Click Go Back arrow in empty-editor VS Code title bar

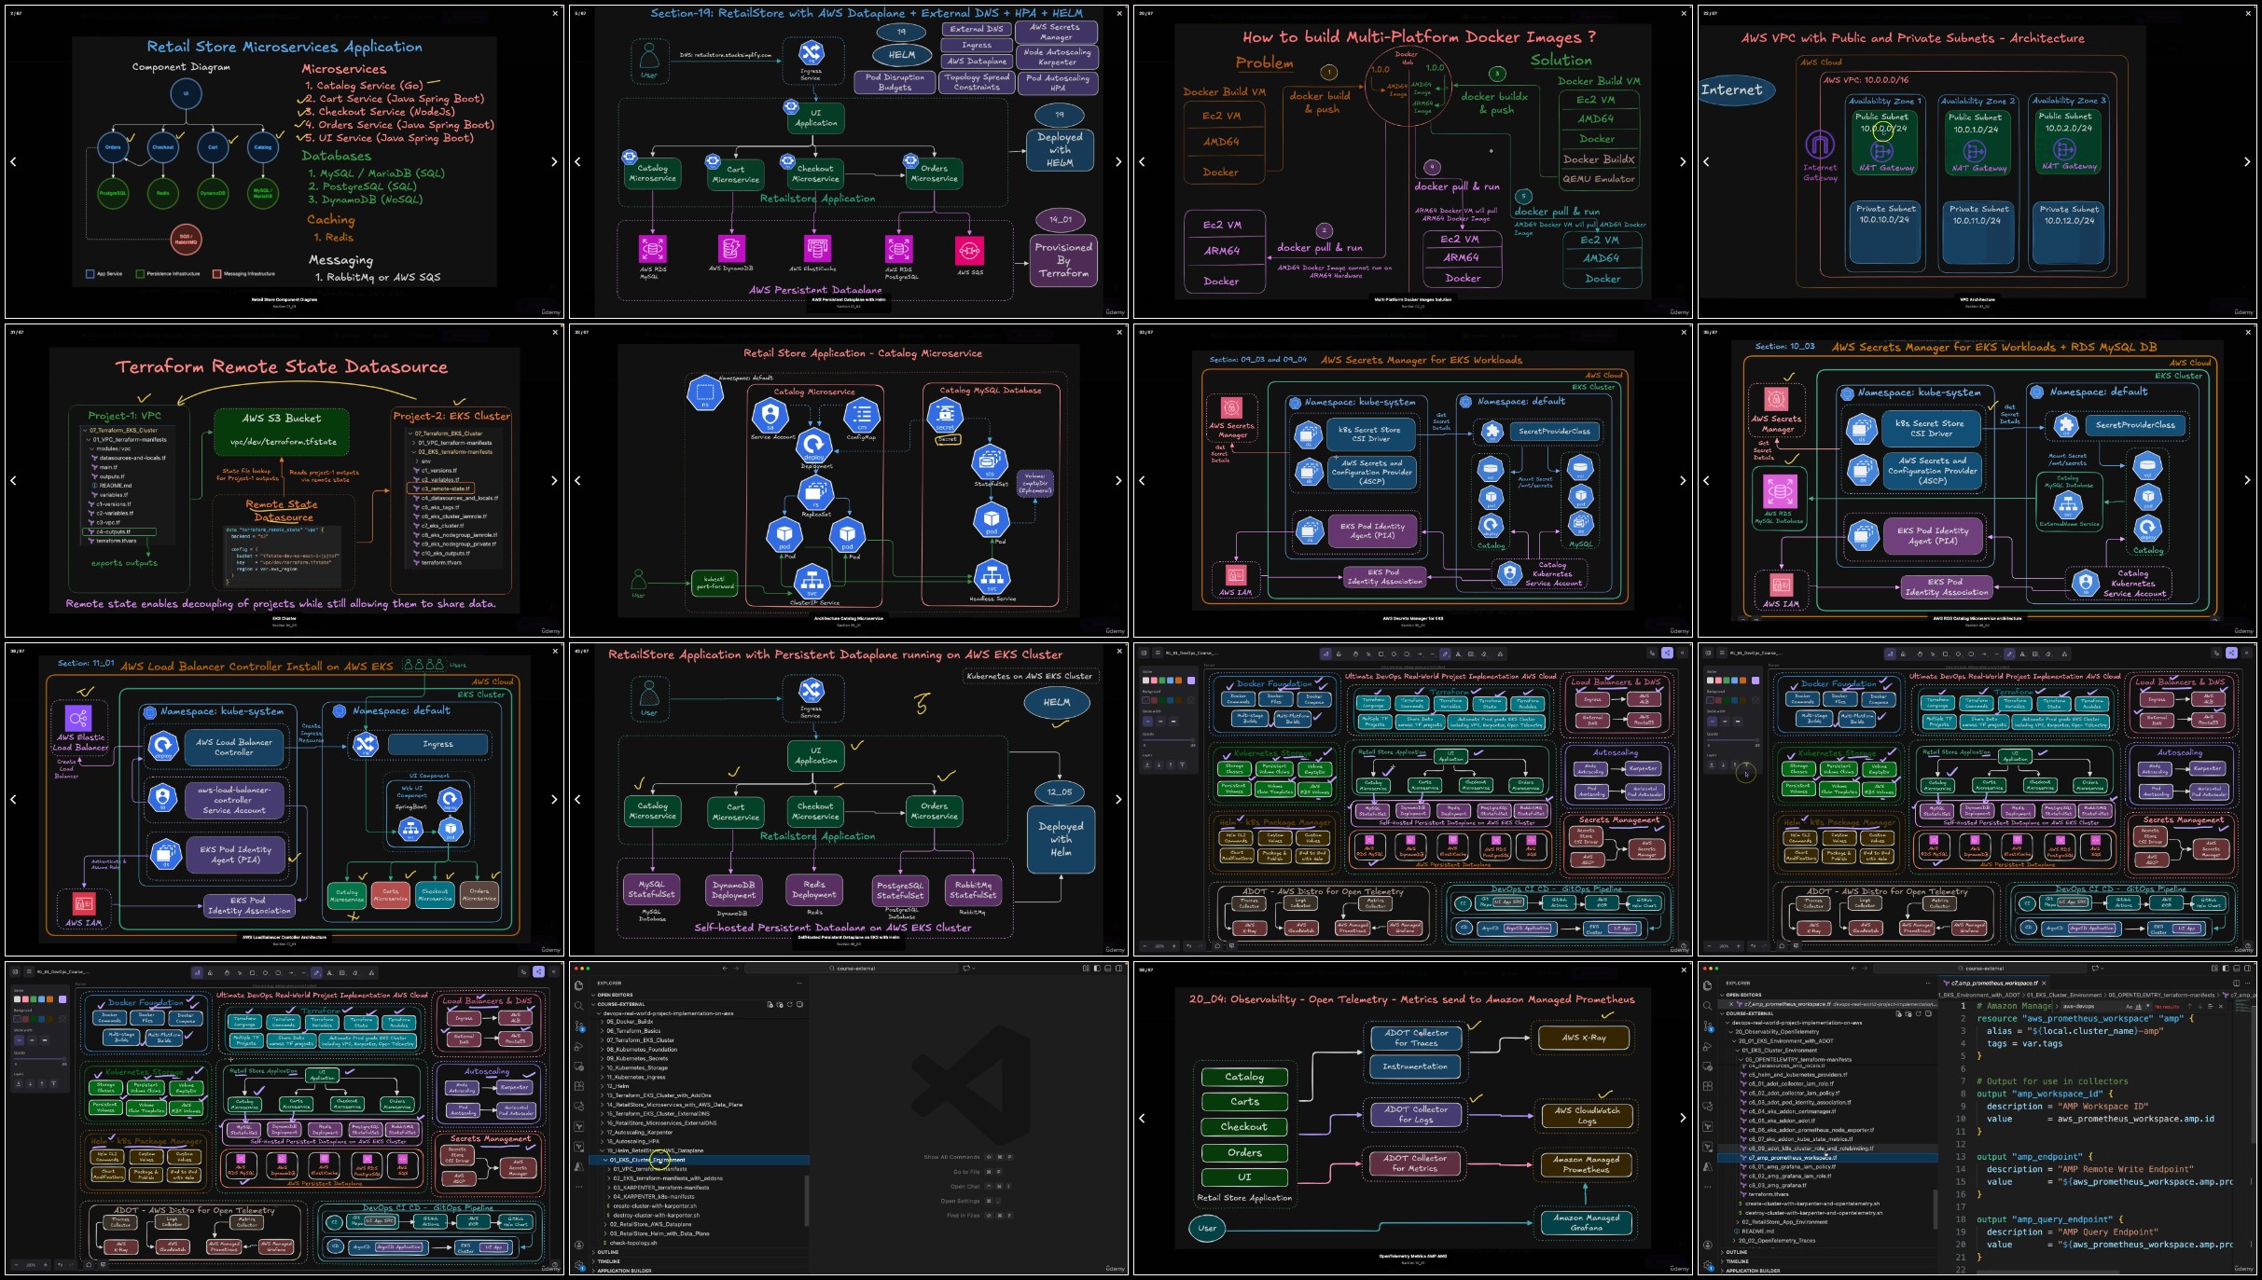click(725, 969)
